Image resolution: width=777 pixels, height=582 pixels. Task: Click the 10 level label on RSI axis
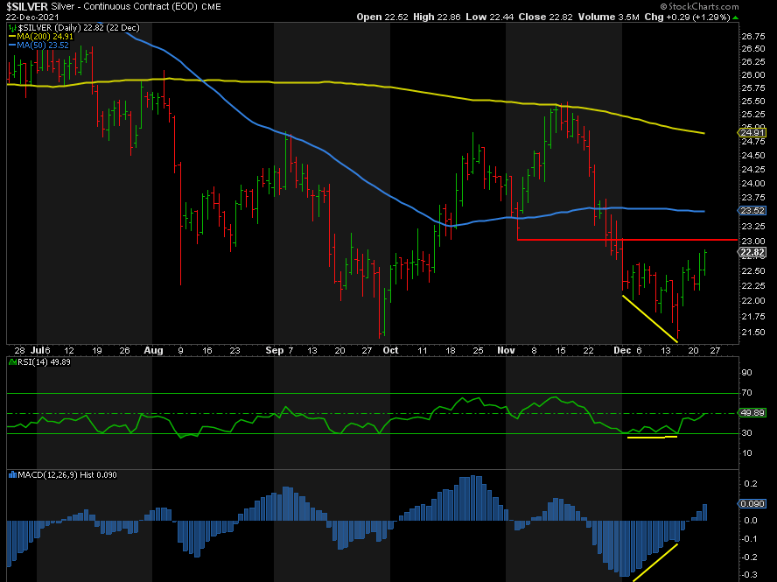[x=746, y=453]
